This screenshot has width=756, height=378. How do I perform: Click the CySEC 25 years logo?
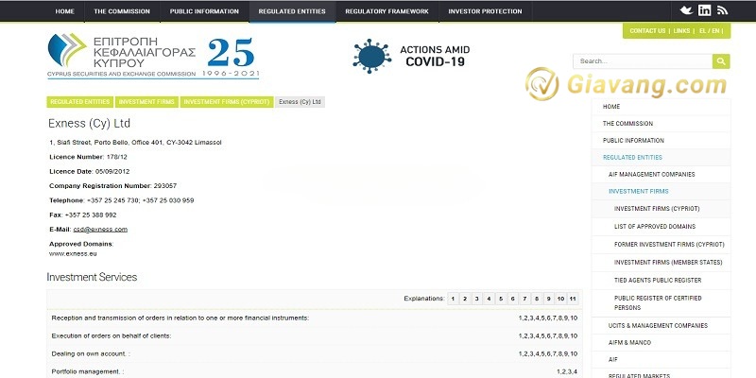tap(153, 57)
